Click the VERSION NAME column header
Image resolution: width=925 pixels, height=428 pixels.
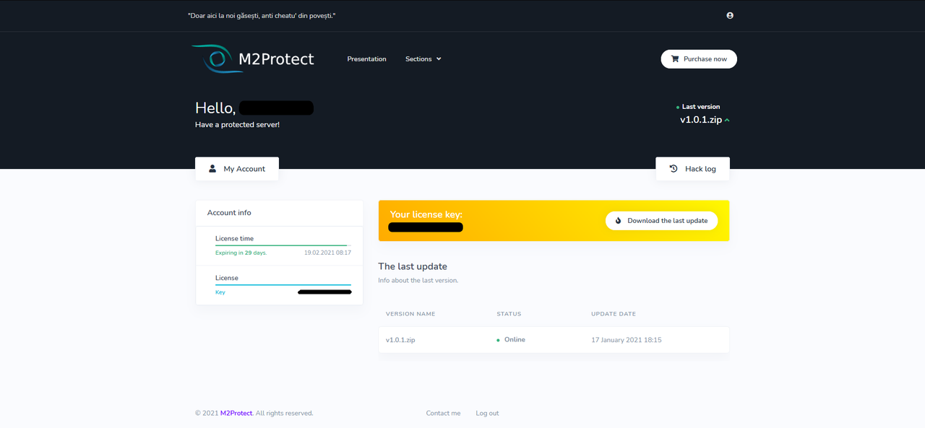[410, 314]
